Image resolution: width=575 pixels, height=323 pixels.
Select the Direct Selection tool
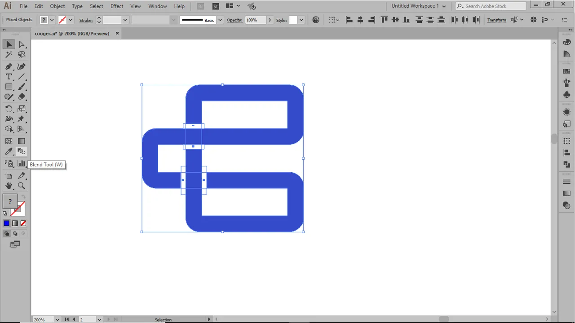coord(22,44)
